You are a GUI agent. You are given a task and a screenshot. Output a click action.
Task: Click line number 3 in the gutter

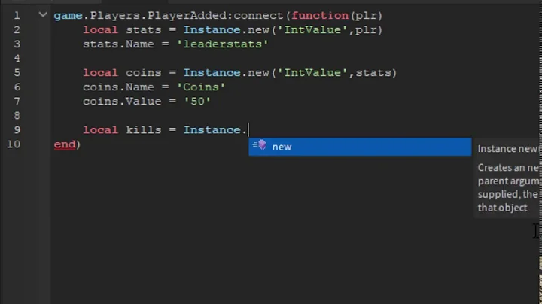[17, 44]
